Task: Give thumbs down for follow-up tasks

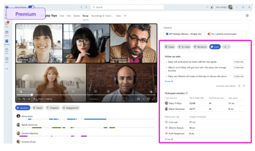Action: point(244,86)
